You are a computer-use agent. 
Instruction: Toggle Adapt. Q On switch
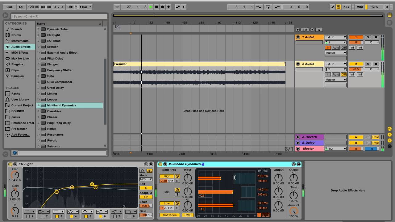pos(146,197)
